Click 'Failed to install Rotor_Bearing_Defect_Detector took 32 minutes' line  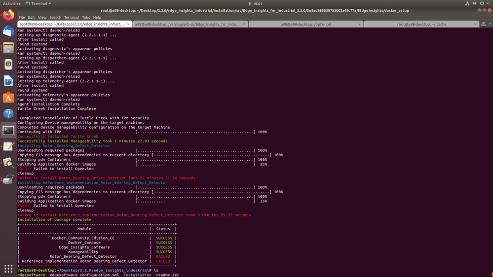106,178
